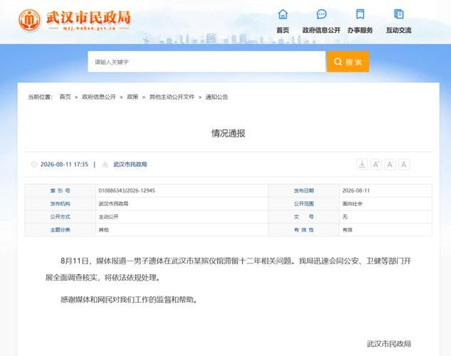
Task: Click the download icon beside font size buttons
Action: [x=362, y=164]
